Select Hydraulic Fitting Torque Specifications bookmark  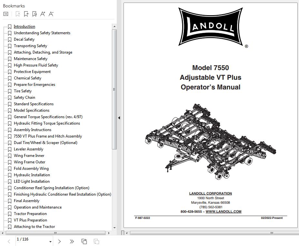(47, 123)
